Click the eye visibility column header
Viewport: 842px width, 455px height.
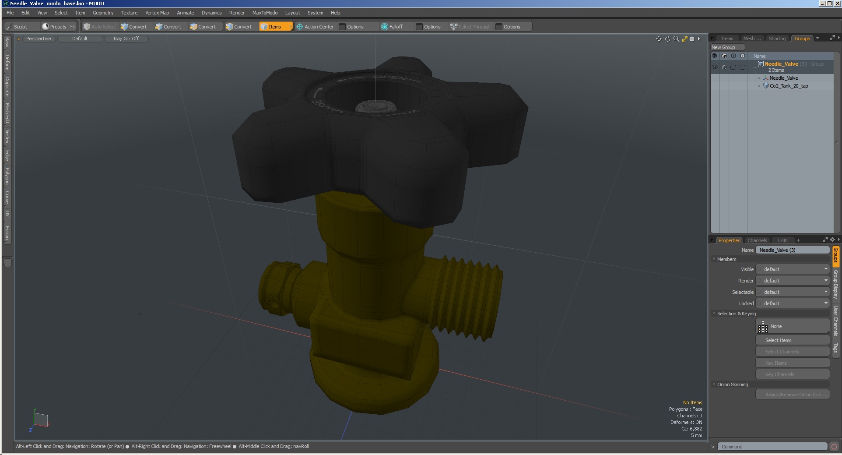point(715,56)
